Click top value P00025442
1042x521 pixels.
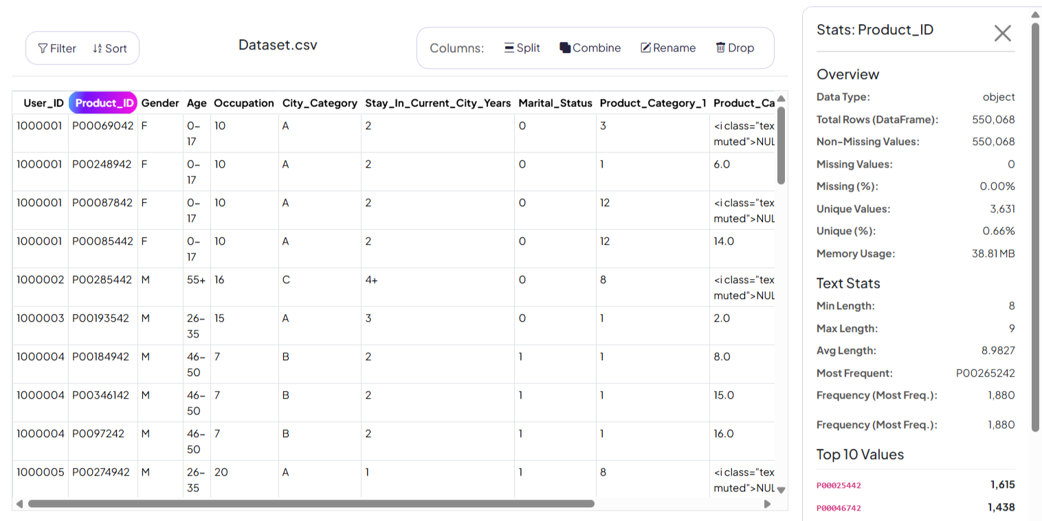point(839,485)
